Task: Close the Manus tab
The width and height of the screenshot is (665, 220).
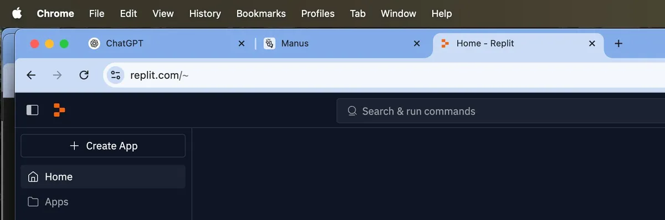Action: click(x=417, y=43)
